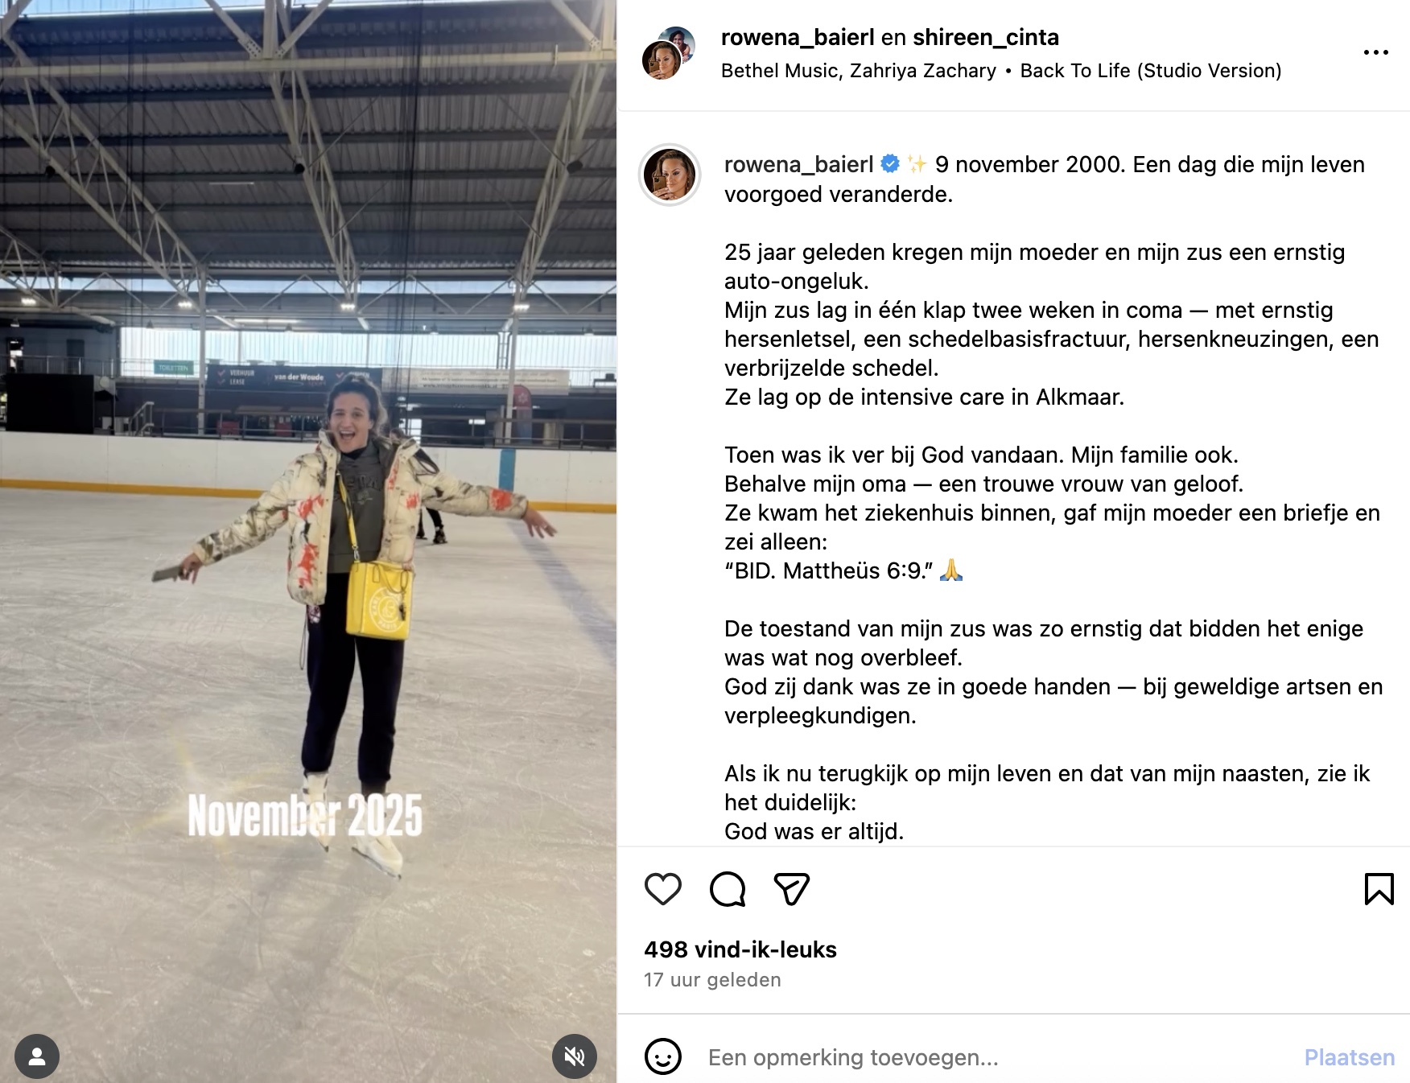
Task: Open the stacked profile avatars in header
Action: tap(668, 52)
